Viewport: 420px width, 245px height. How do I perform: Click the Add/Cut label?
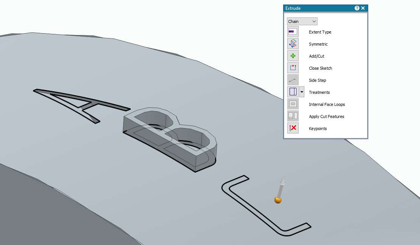pyautogui.click(x=316, y=56)
